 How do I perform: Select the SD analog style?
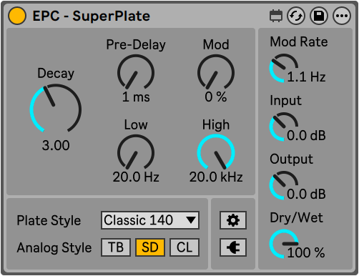pyautogui.click(x=150, y=247)
